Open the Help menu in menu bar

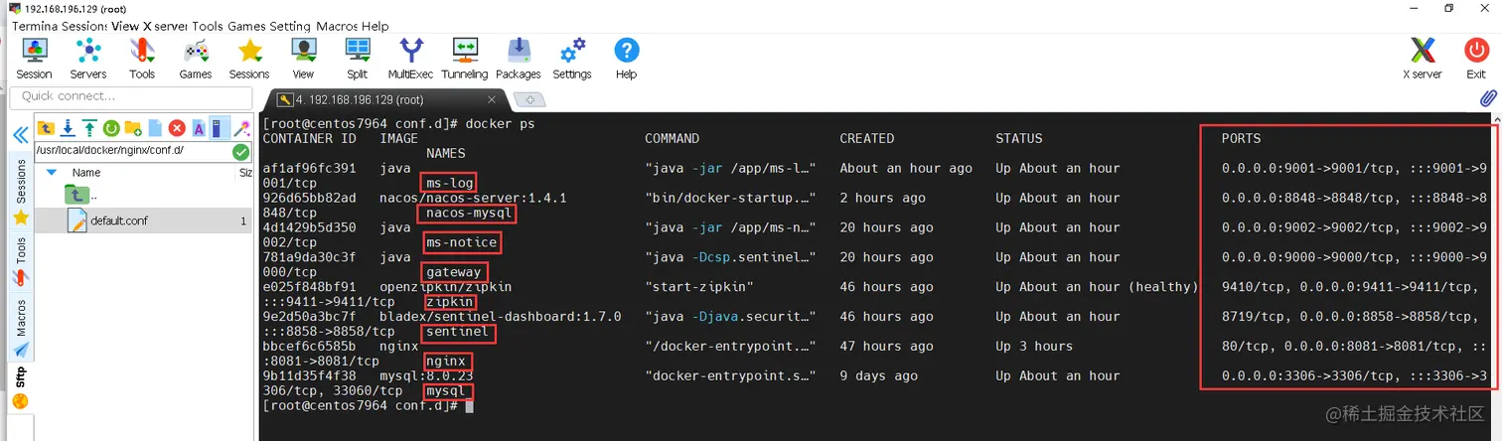click(x=375, y=26)
